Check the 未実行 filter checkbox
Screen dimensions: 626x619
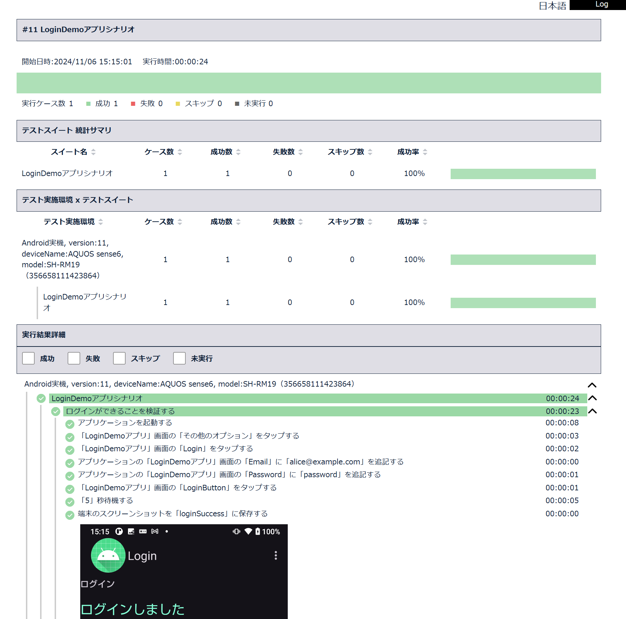coord(179,358)
